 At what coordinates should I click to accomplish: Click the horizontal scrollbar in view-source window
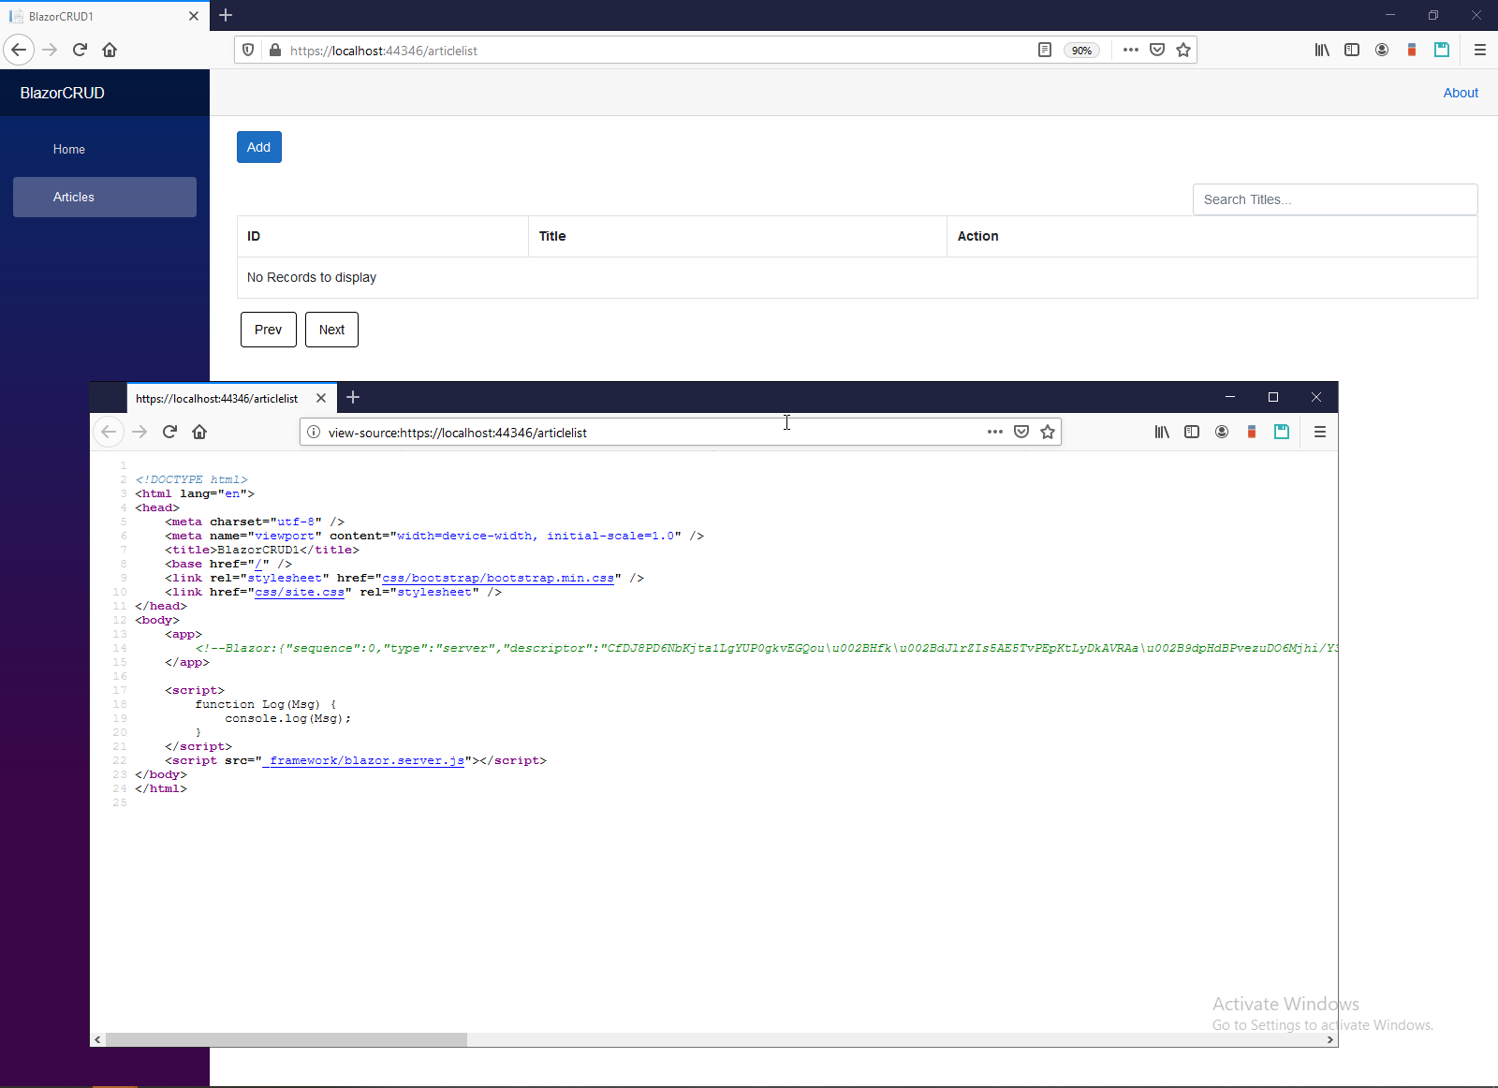pos(286,1040)
